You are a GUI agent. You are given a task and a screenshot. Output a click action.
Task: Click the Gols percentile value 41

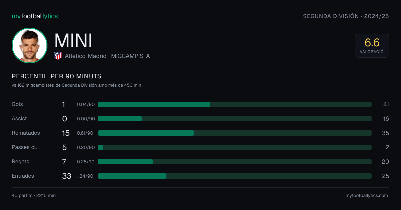coord(386,104)
